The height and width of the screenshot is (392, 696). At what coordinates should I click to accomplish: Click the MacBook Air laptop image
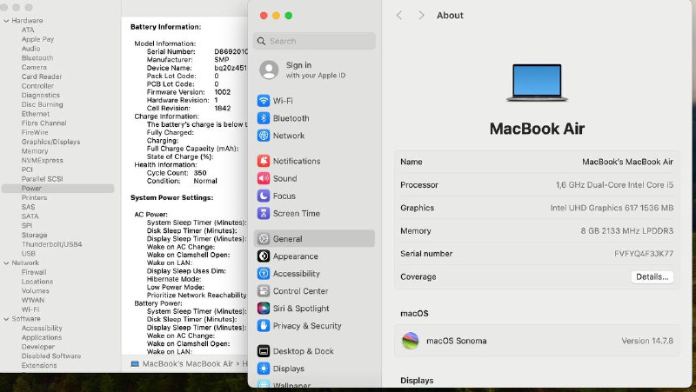point(537,83)
